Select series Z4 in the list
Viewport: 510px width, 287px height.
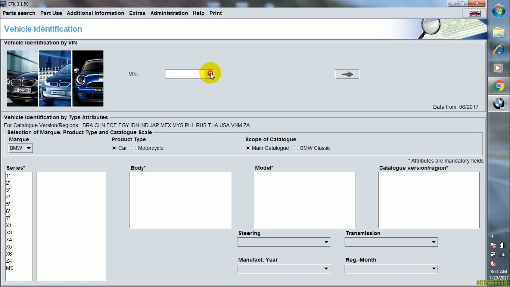[x=19, y=261]
